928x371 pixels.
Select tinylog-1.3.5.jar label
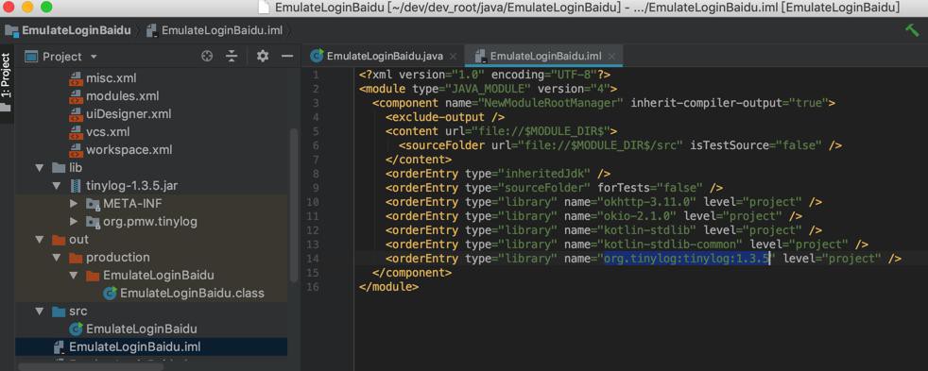point(132,185)
